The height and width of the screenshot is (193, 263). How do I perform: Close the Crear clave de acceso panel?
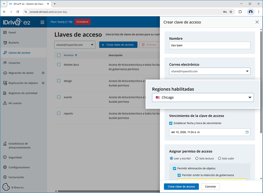[257, 22]
